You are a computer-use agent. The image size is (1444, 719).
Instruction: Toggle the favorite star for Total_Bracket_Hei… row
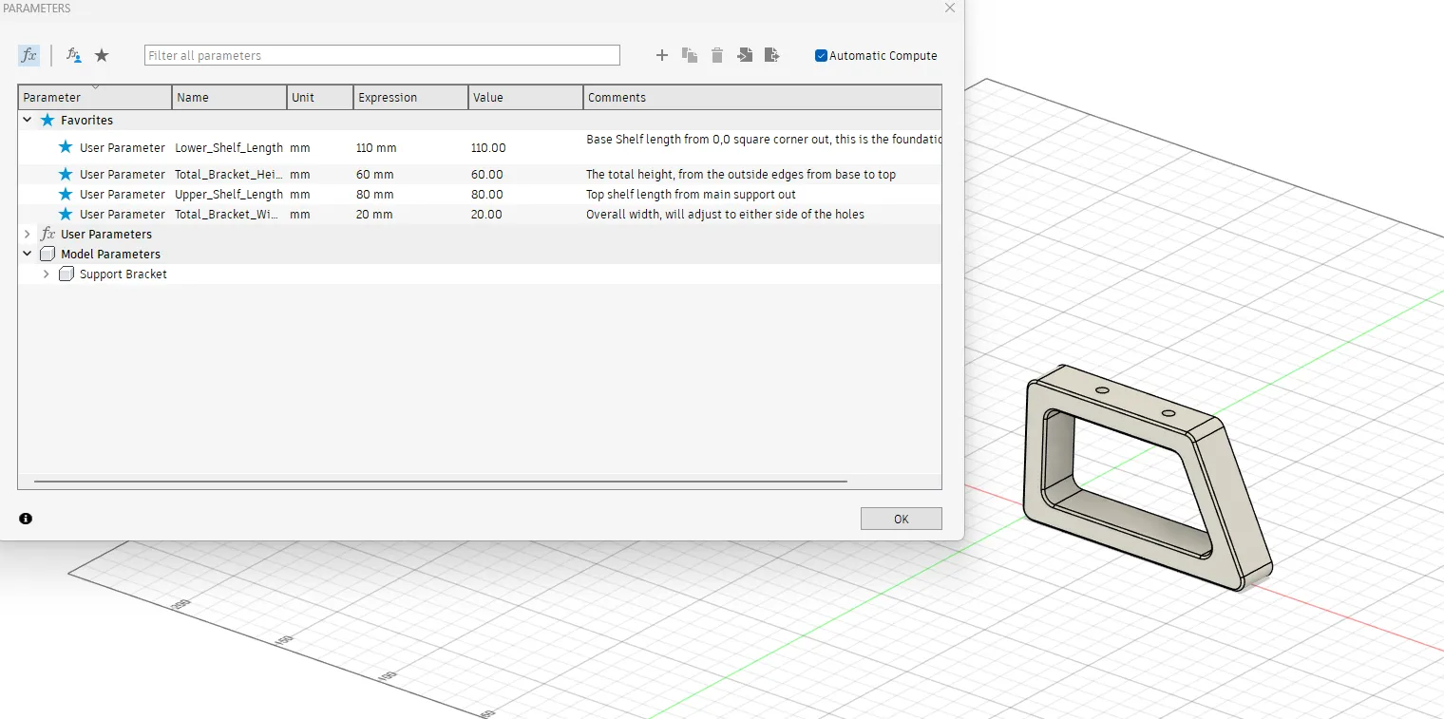pos(66,174)
